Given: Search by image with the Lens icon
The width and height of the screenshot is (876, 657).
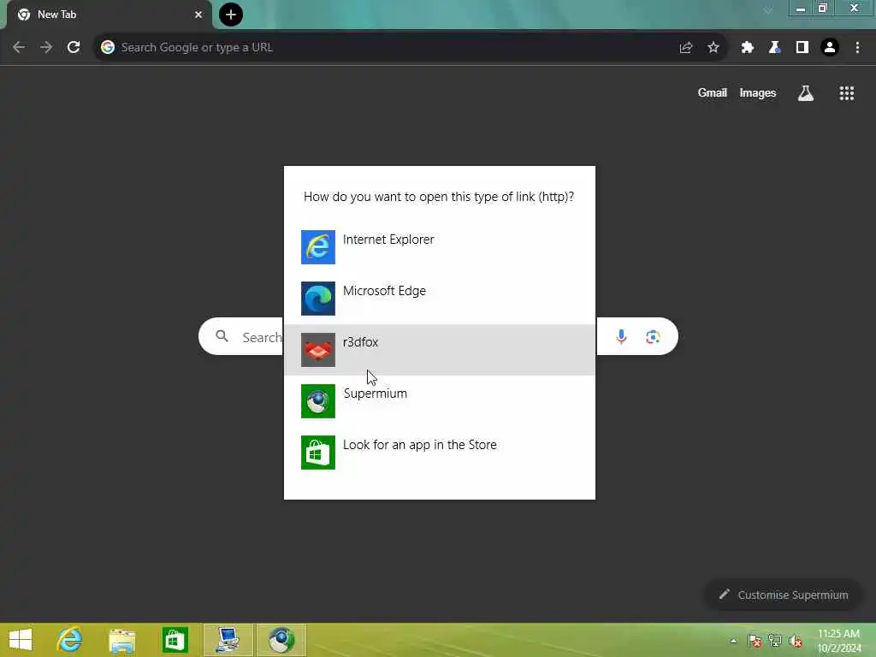Looking at the screenshot, I should point(653,337).
